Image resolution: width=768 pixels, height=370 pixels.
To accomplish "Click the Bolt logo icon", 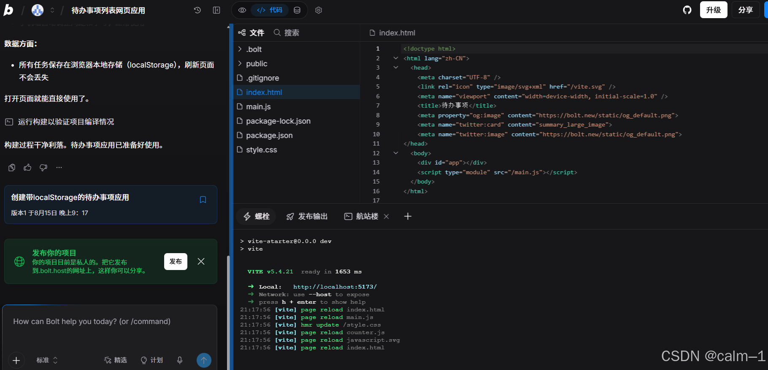I will pos(8,10).
